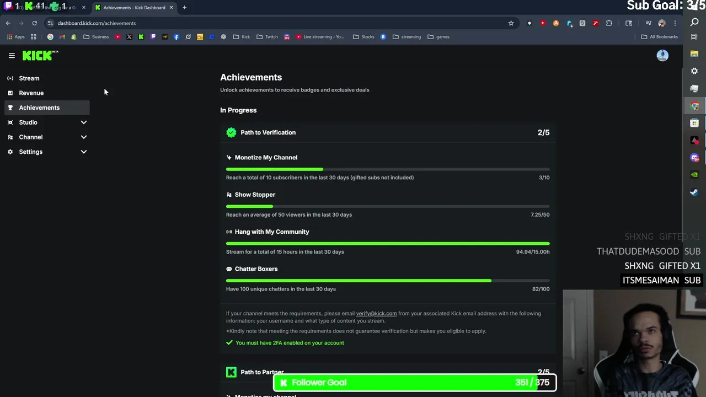The image size is (706, 397).
Task: Open the Chrome profile avatar in toolbar
Action: 662,23
